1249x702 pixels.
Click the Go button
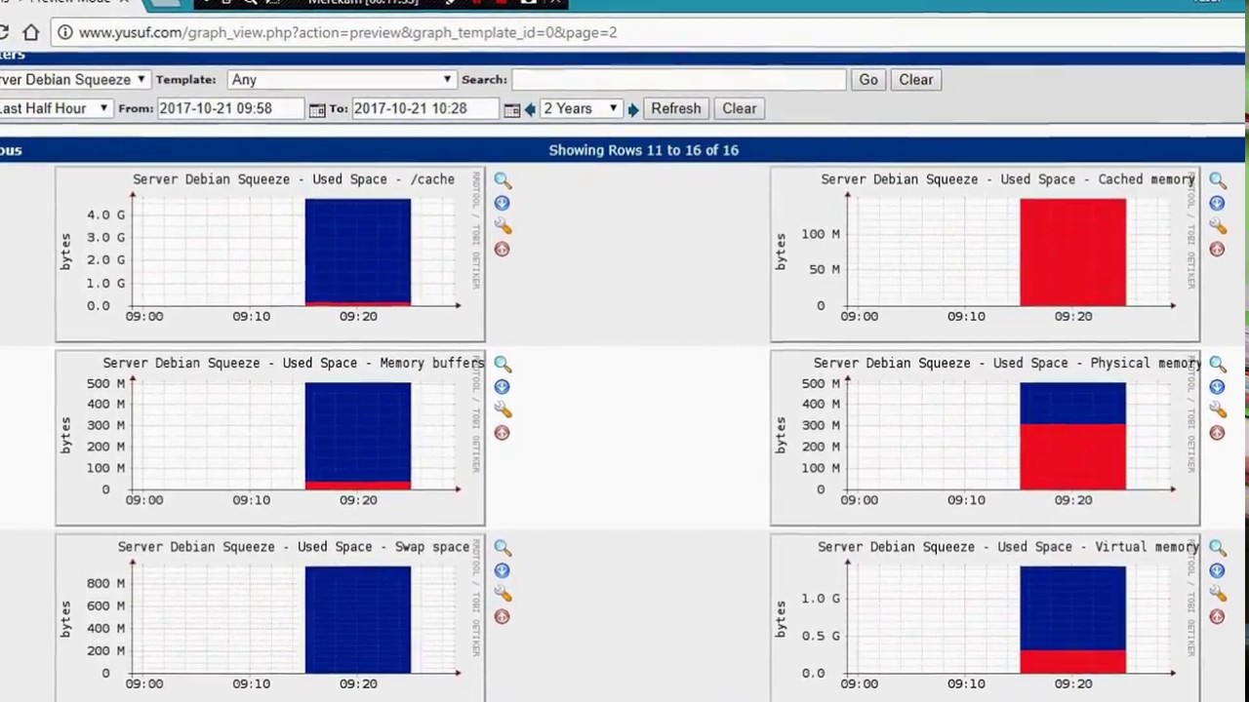point(868,80)
